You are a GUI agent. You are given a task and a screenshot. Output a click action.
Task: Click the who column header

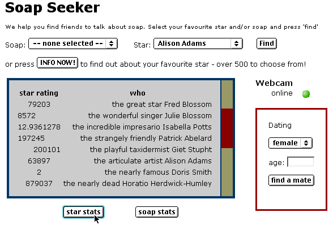coord(138,93)
